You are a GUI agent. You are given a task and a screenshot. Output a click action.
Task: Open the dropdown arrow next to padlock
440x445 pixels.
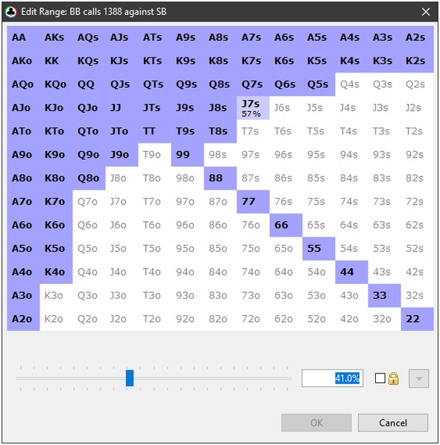[x=418, y=379]
